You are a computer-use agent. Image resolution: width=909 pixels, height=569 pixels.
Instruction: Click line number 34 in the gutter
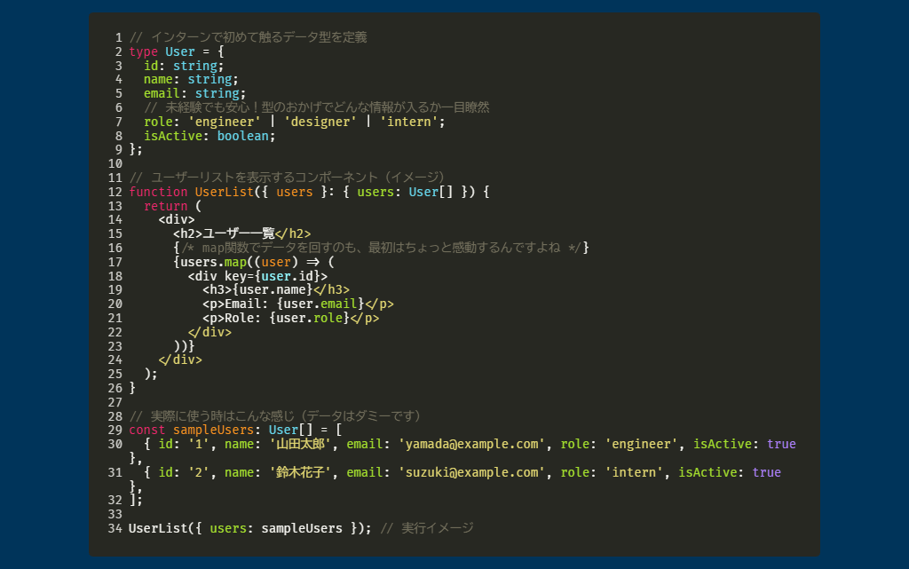[115, 528]
